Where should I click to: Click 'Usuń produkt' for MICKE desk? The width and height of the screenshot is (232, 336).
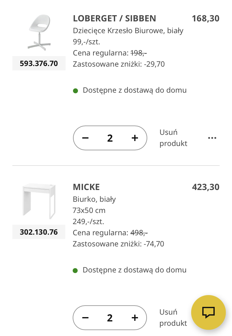[x=173, y=318]
